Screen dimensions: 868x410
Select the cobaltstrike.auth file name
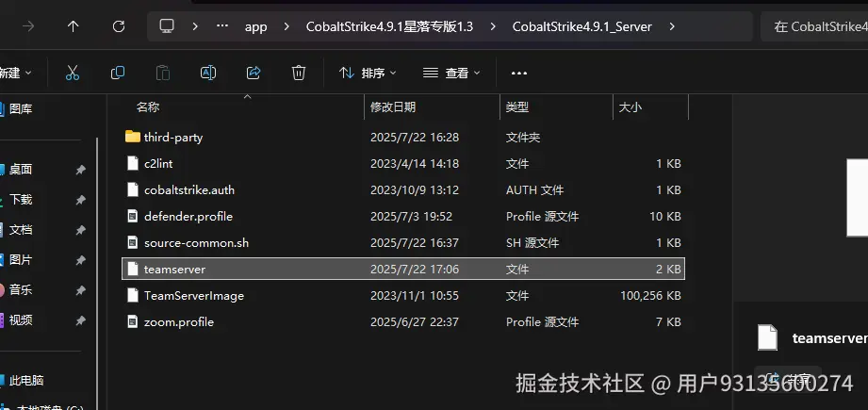189,189
